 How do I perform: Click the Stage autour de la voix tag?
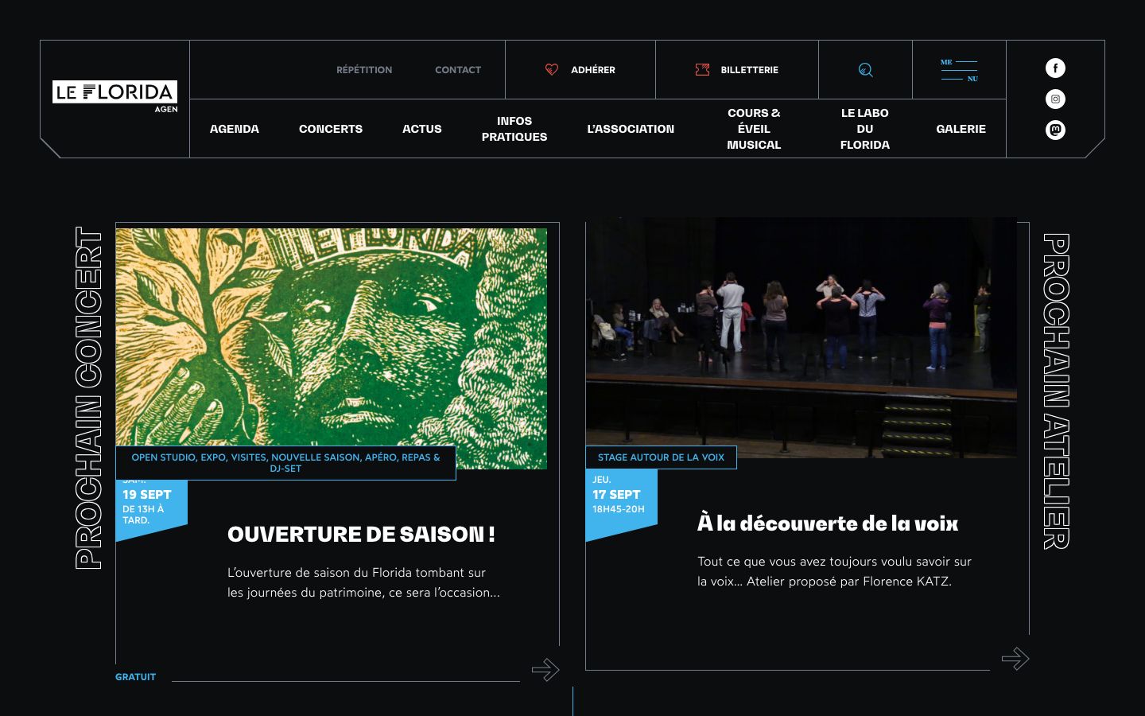tap(661, 457)
